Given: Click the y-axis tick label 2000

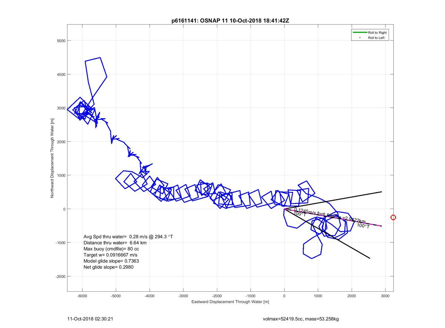Looking at the screenshot, I should point(61,142).
